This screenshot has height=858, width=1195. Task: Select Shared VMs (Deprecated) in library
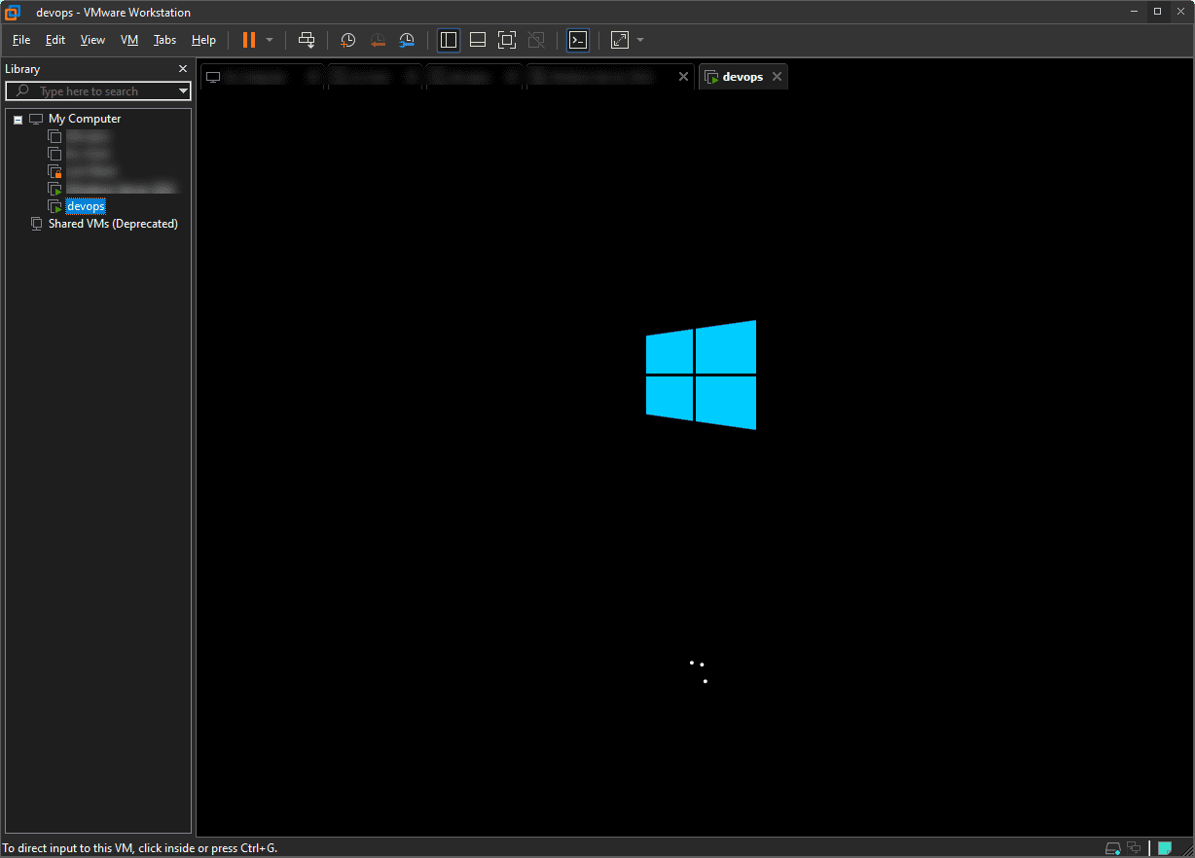[113, 224]
